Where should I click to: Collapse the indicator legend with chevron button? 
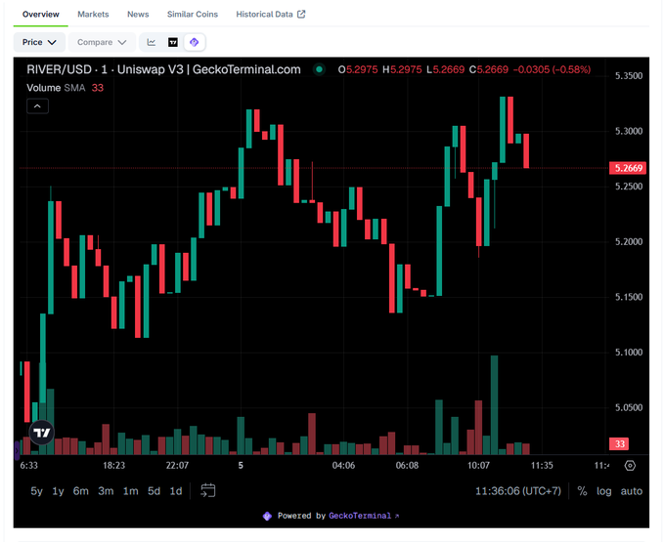click(38, 106)
